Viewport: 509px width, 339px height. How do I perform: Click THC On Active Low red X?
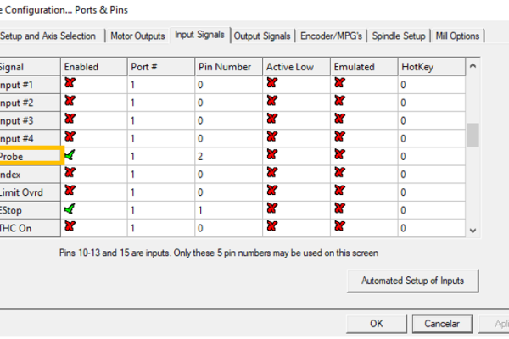271,226
